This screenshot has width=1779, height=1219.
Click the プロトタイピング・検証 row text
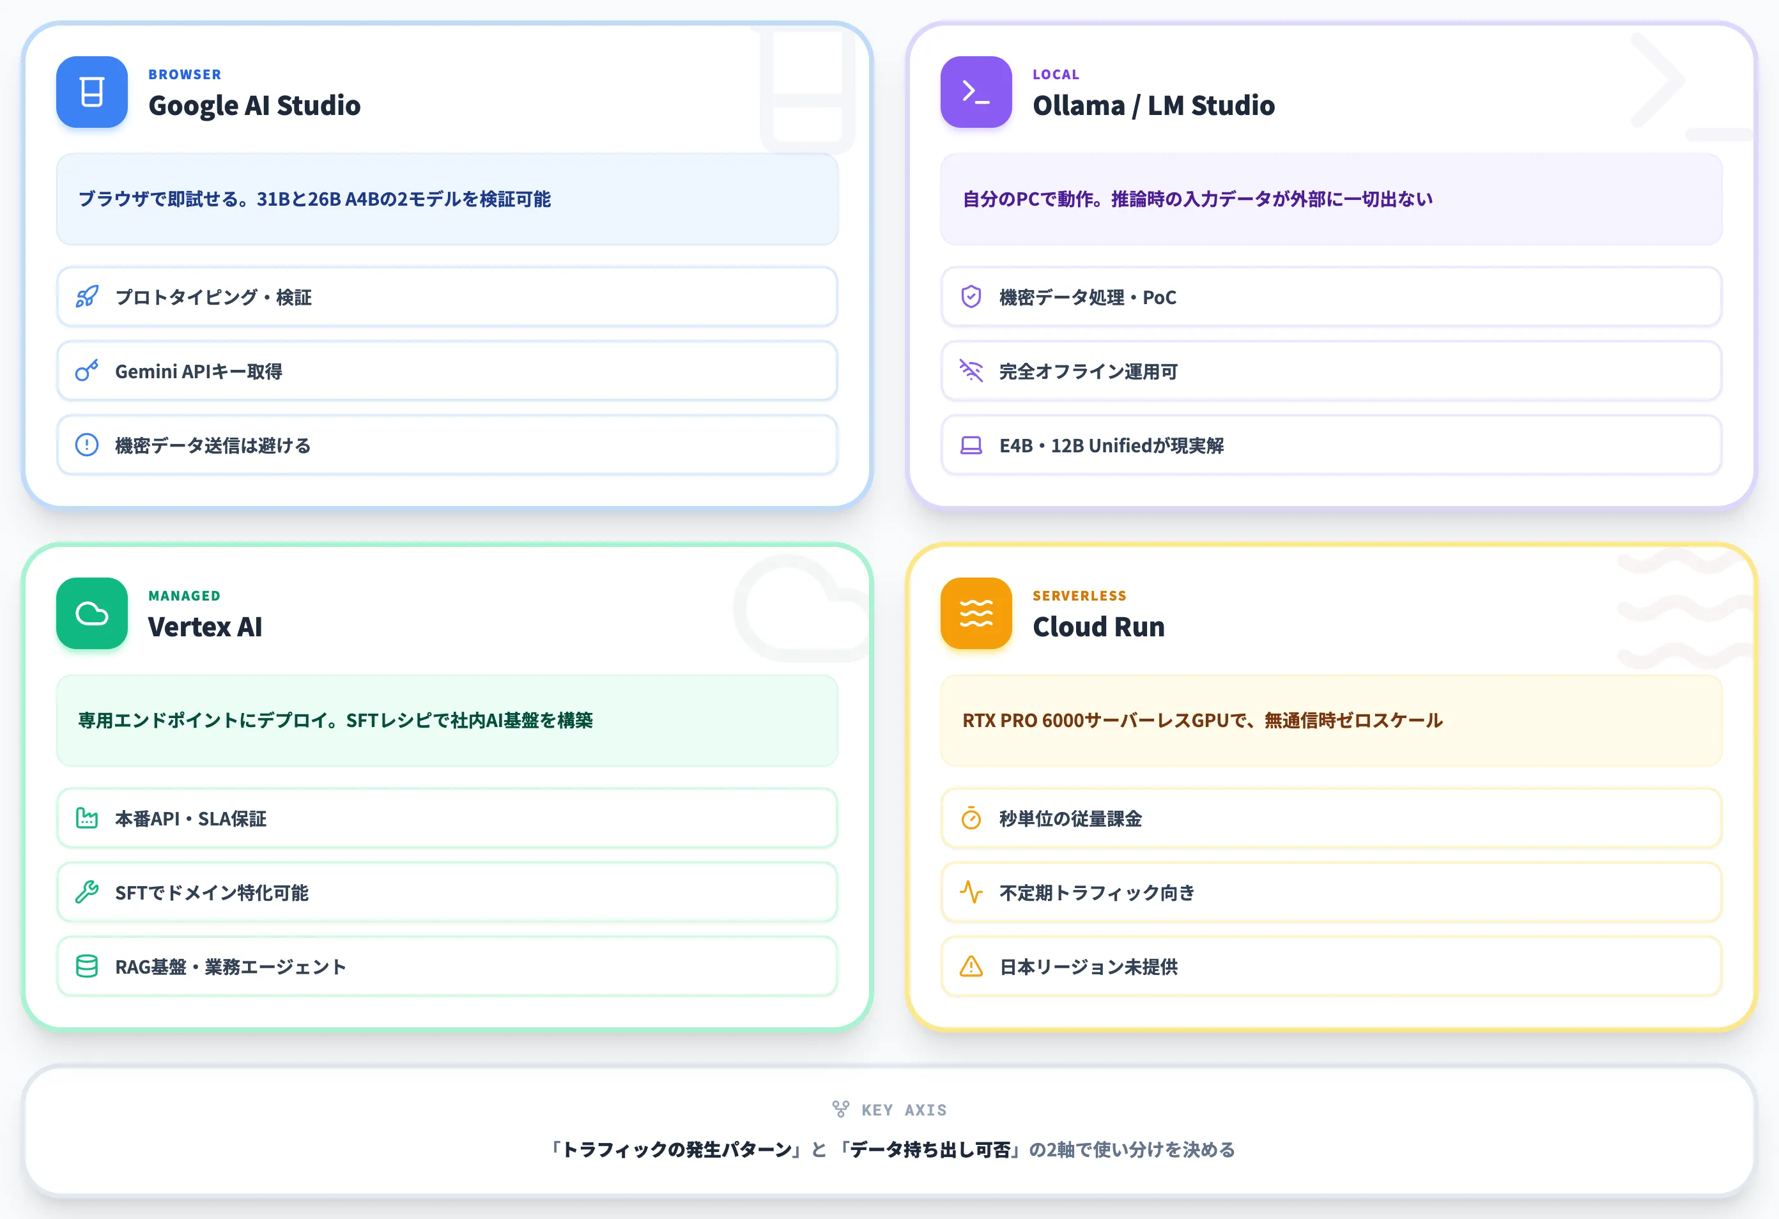click(x=213, y=297)
